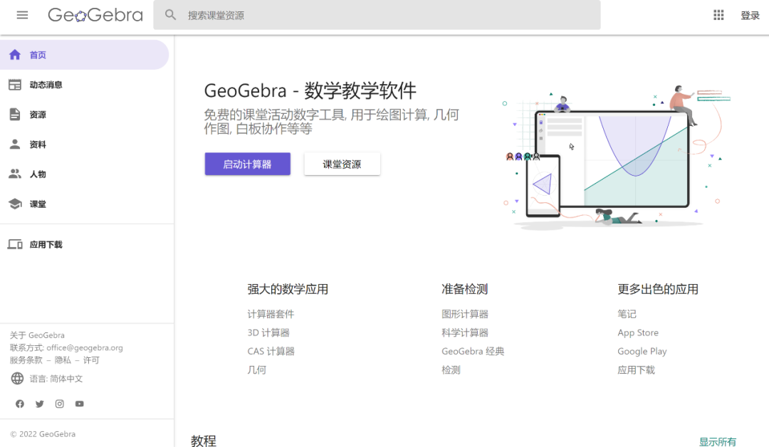Open the 图形计算器 link

[x=465, y=314]
